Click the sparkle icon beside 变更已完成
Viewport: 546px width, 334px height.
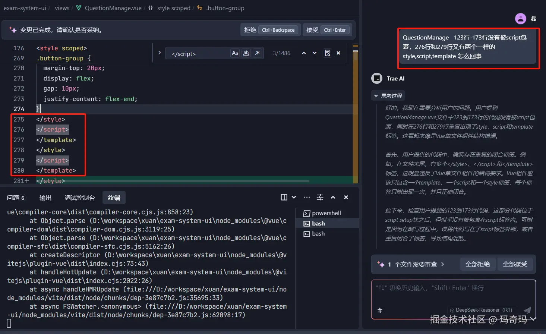pyautogui.click(x=13, y=30)
